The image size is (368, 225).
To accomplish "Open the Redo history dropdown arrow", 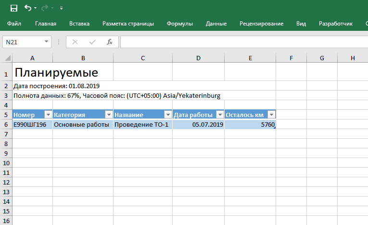I will [52, 8].
